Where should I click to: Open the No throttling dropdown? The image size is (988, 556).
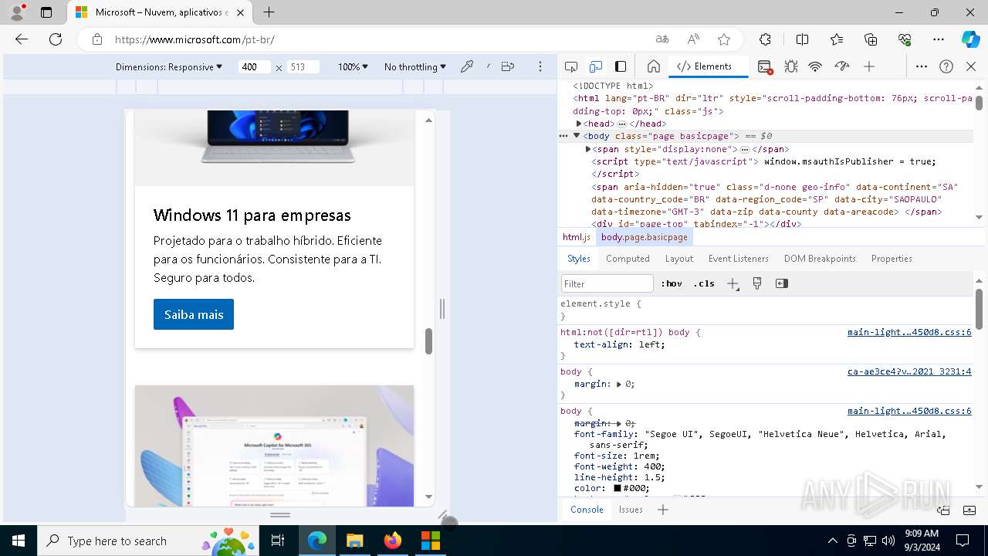(x=415, y=67)
